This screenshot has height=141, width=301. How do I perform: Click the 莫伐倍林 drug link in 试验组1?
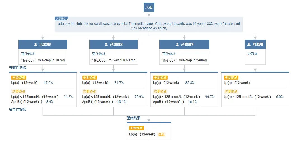28,54
